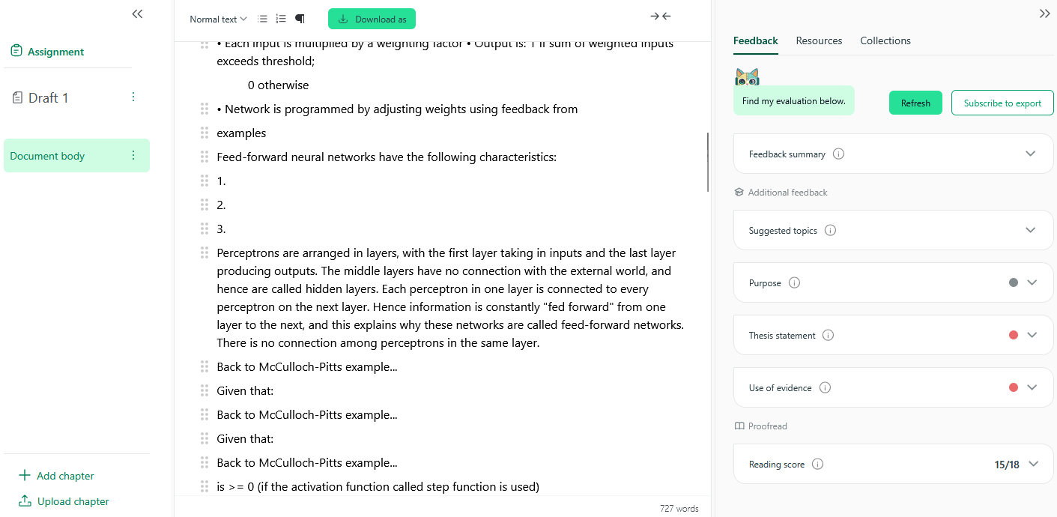
Task: Open the Normal text style dropdown
Action: 218,19
